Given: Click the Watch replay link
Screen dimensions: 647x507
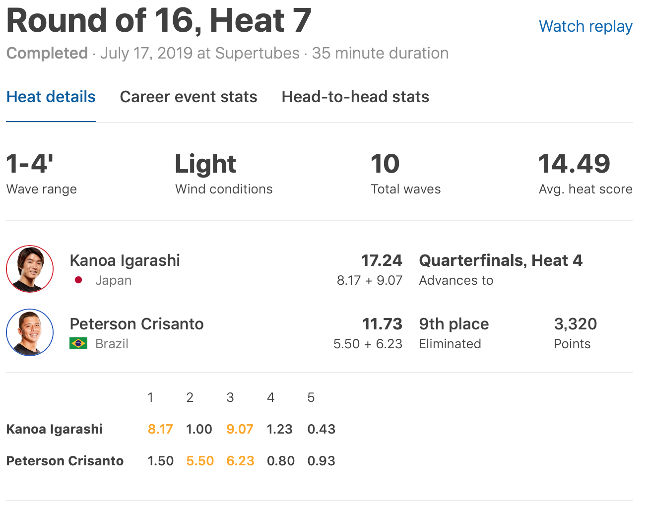Looking at the screenshot, I should pos(585,26).
